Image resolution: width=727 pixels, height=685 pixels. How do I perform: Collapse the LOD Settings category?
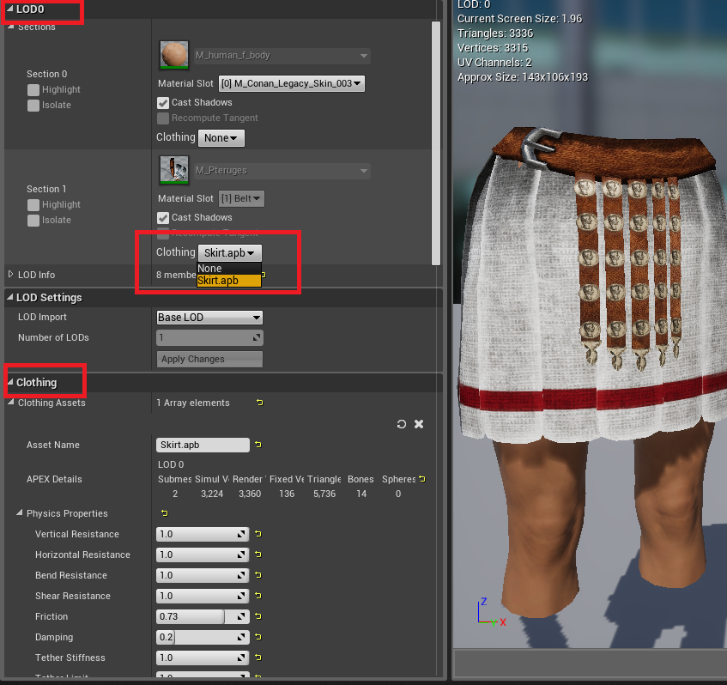coord(10,297)
